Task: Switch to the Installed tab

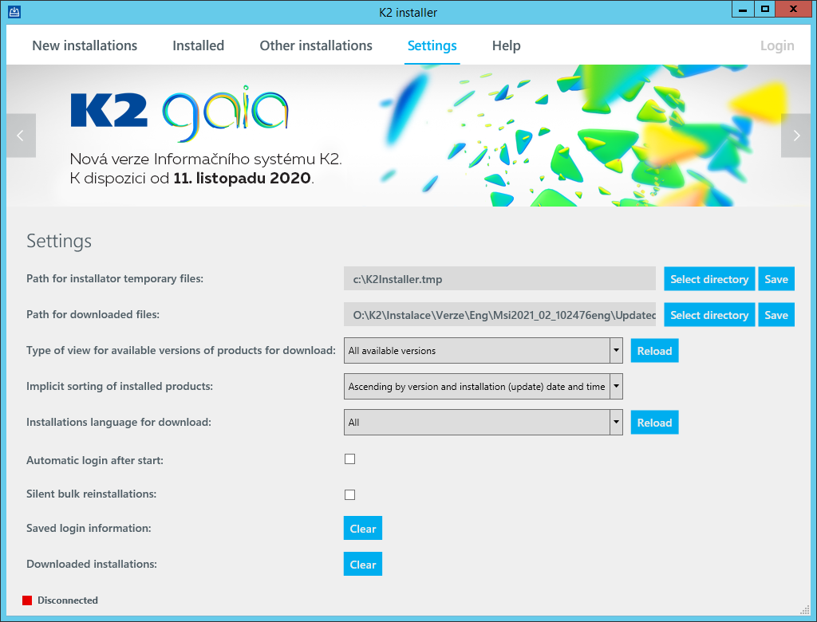Action: tap(198, 45)
